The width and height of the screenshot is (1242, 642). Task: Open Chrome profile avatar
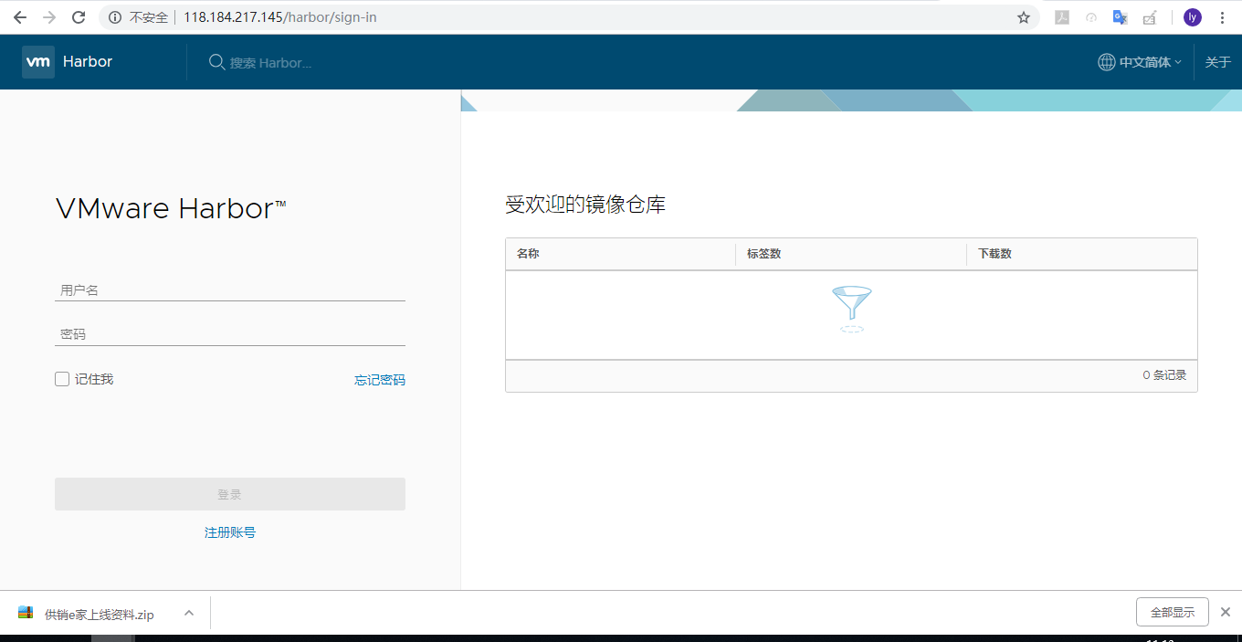click(1193, 17)
